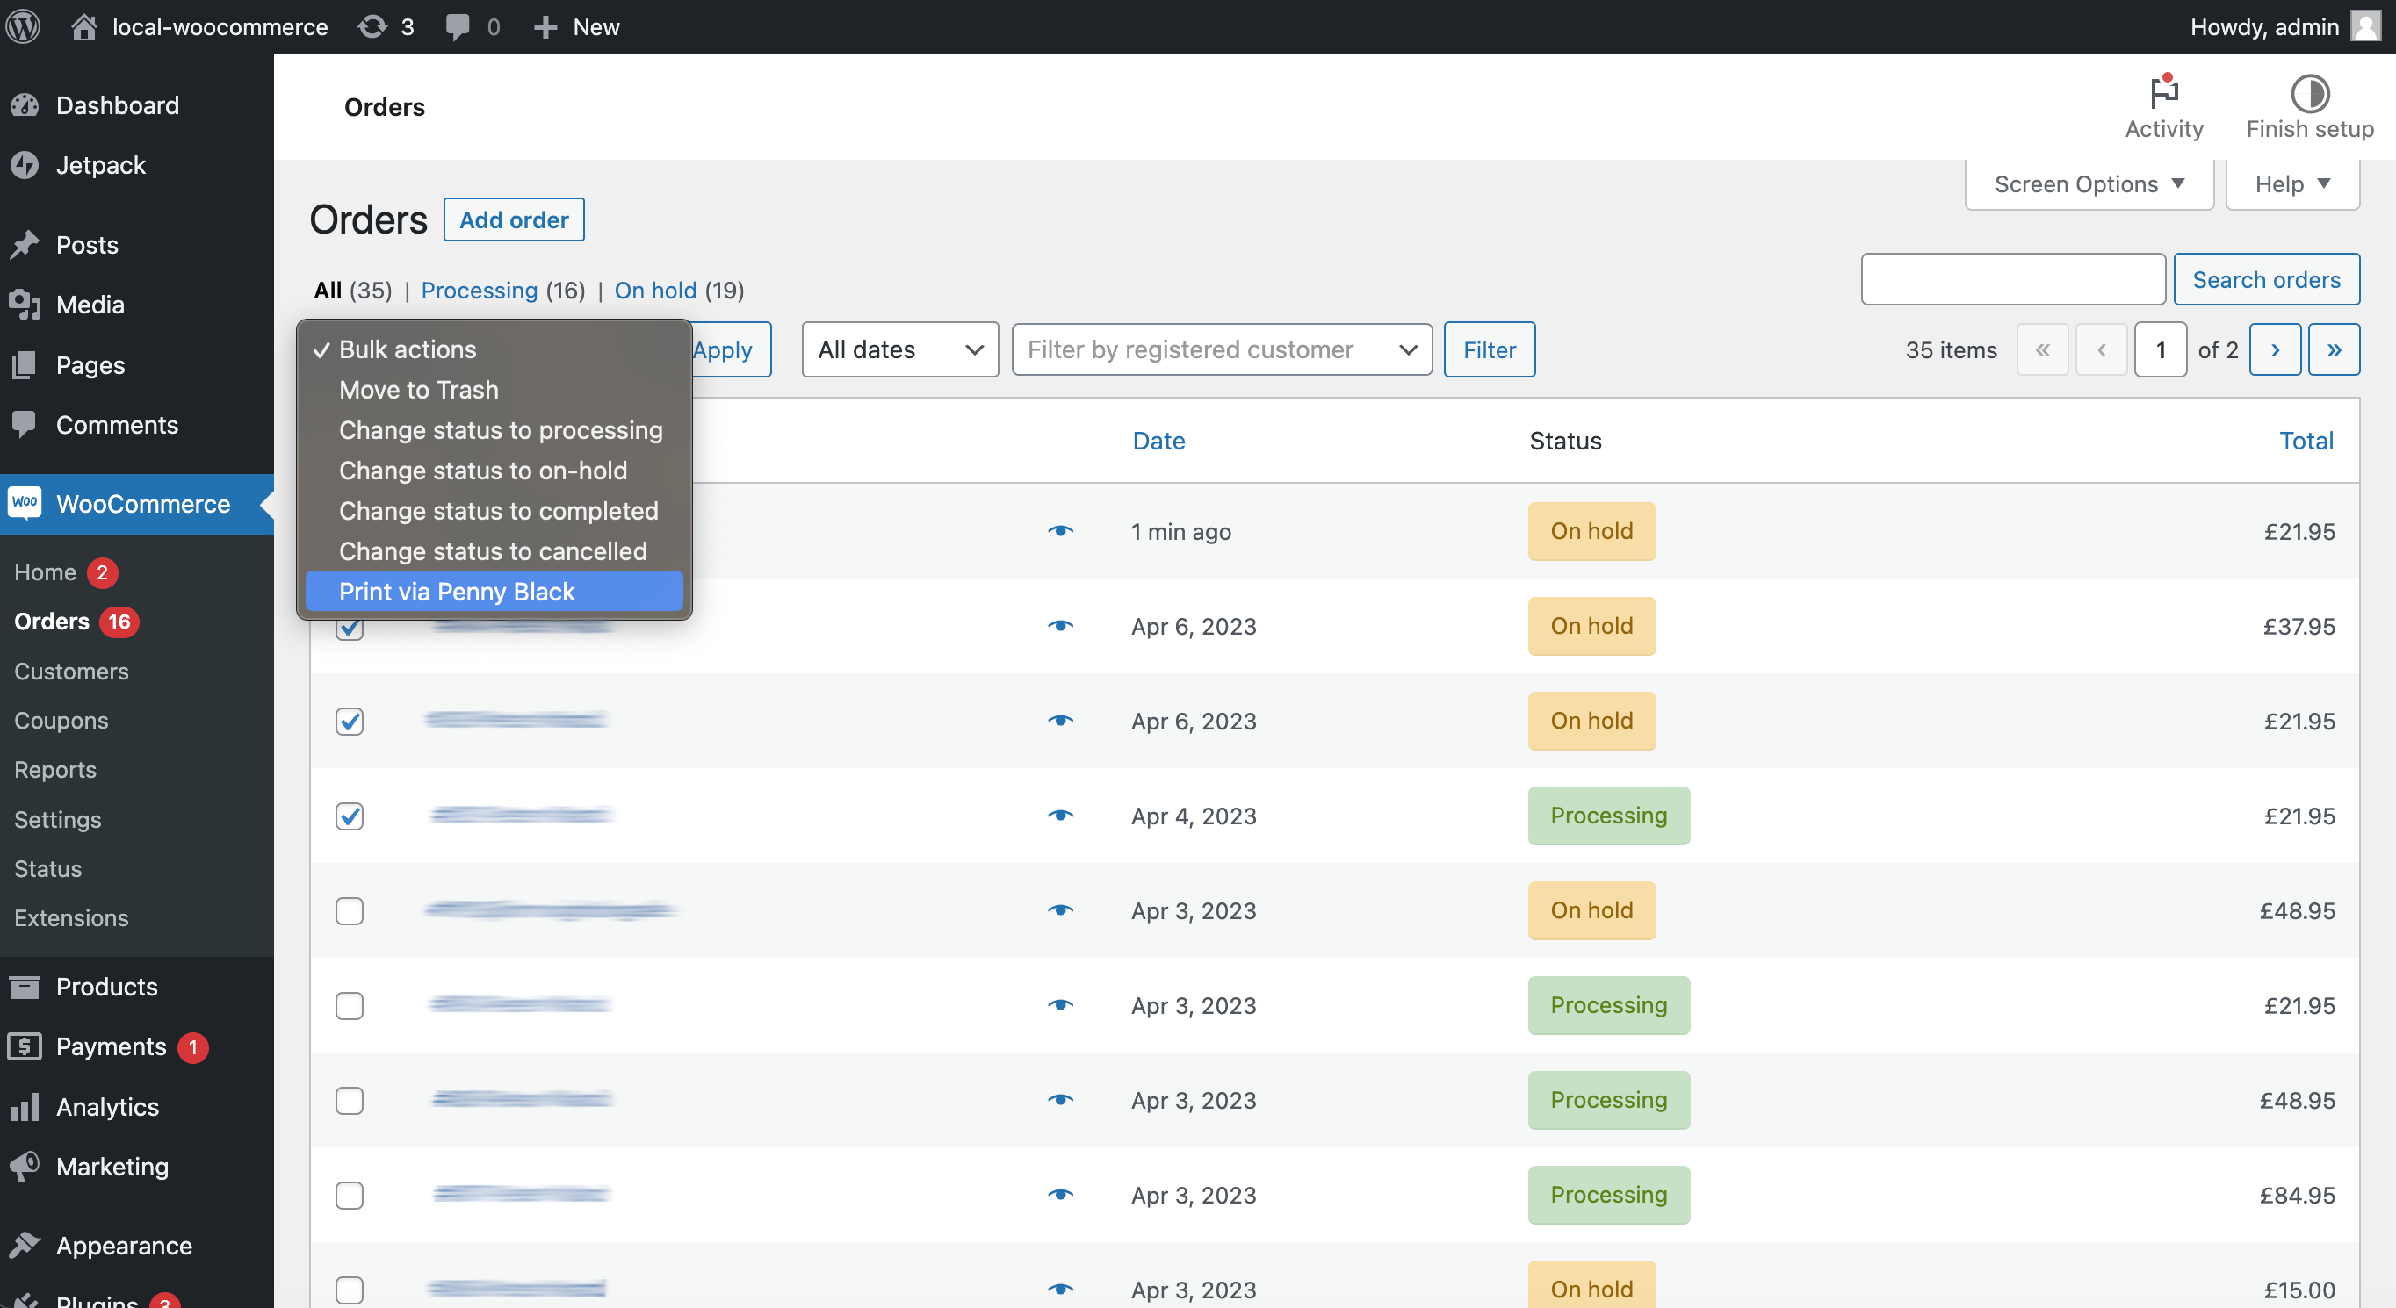Viewport: 2396px width, 1308px height.
Task: Open Jetpack from sidebar
Action: click(137, 164)
